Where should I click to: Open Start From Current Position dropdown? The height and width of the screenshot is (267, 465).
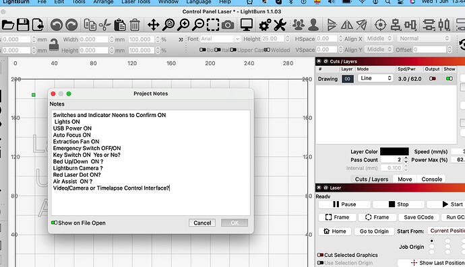446,231
